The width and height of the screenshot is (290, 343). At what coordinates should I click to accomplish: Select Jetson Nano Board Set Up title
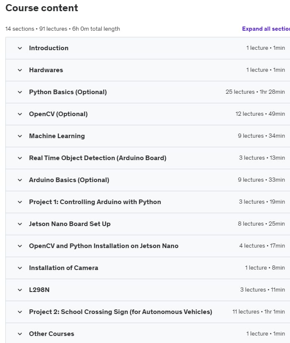[70, 224]
